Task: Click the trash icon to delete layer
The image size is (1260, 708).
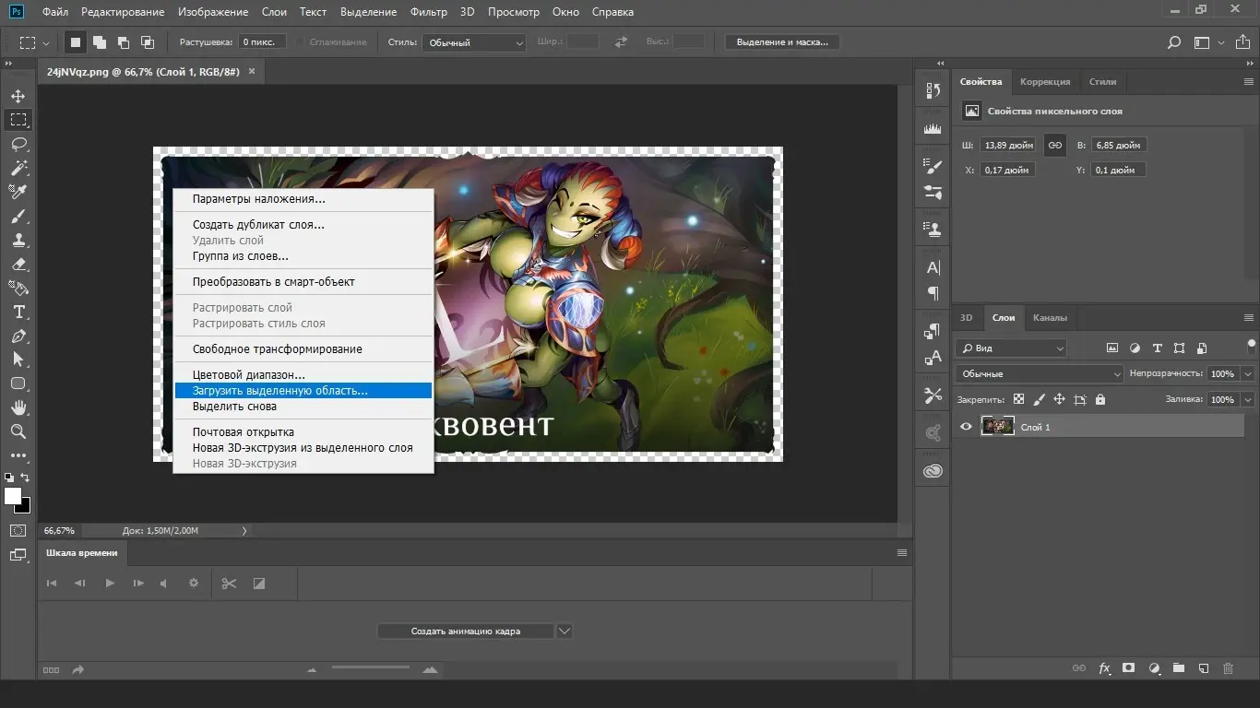Action: click(x=1228, y=668)
